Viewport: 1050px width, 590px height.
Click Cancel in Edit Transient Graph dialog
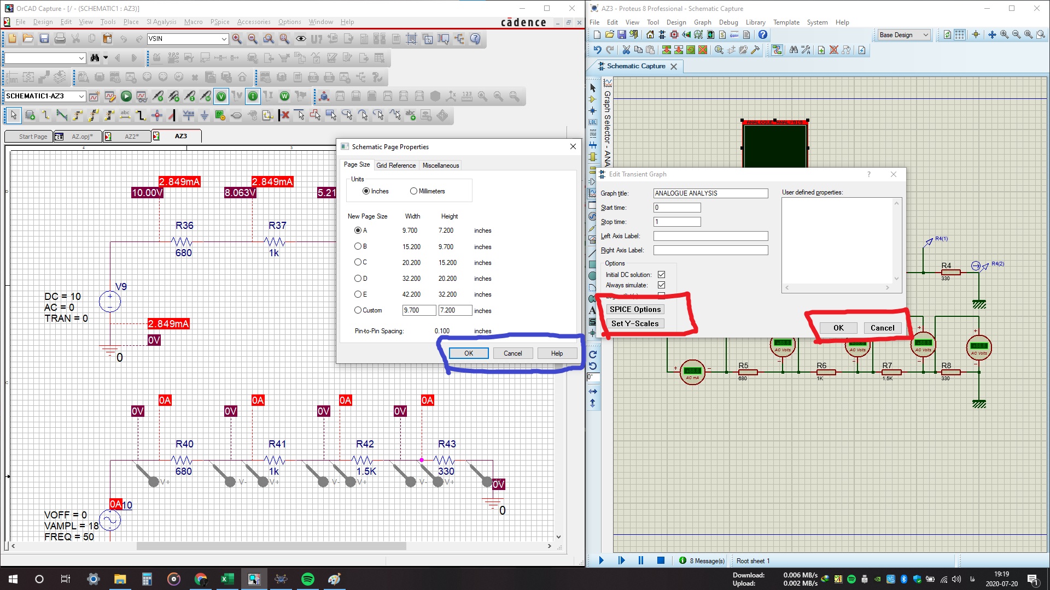[x=882, y=328]
